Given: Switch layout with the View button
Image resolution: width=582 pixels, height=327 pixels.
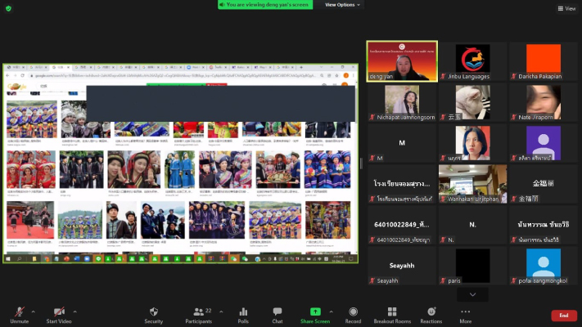Looking at the screenshot, I should [x=566, y=8].
